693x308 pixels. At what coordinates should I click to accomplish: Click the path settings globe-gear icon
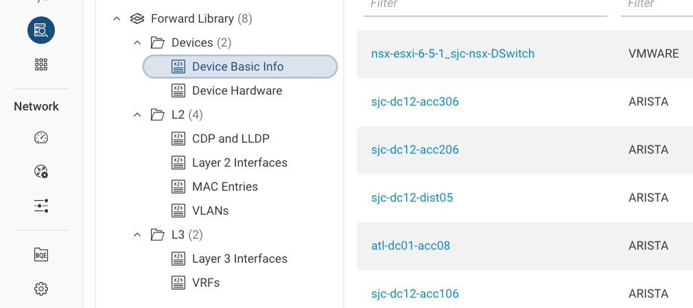[41, 171]
